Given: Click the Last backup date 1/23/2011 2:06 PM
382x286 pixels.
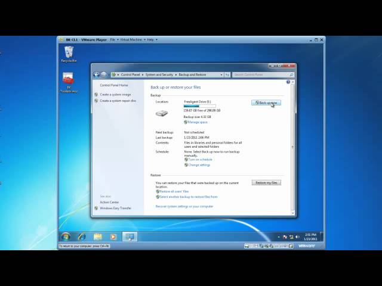Looking at the screenshot, I should point(196,138).
